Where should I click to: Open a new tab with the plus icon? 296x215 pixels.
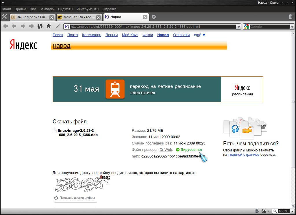pyautogui.click(x=154, y=17)
